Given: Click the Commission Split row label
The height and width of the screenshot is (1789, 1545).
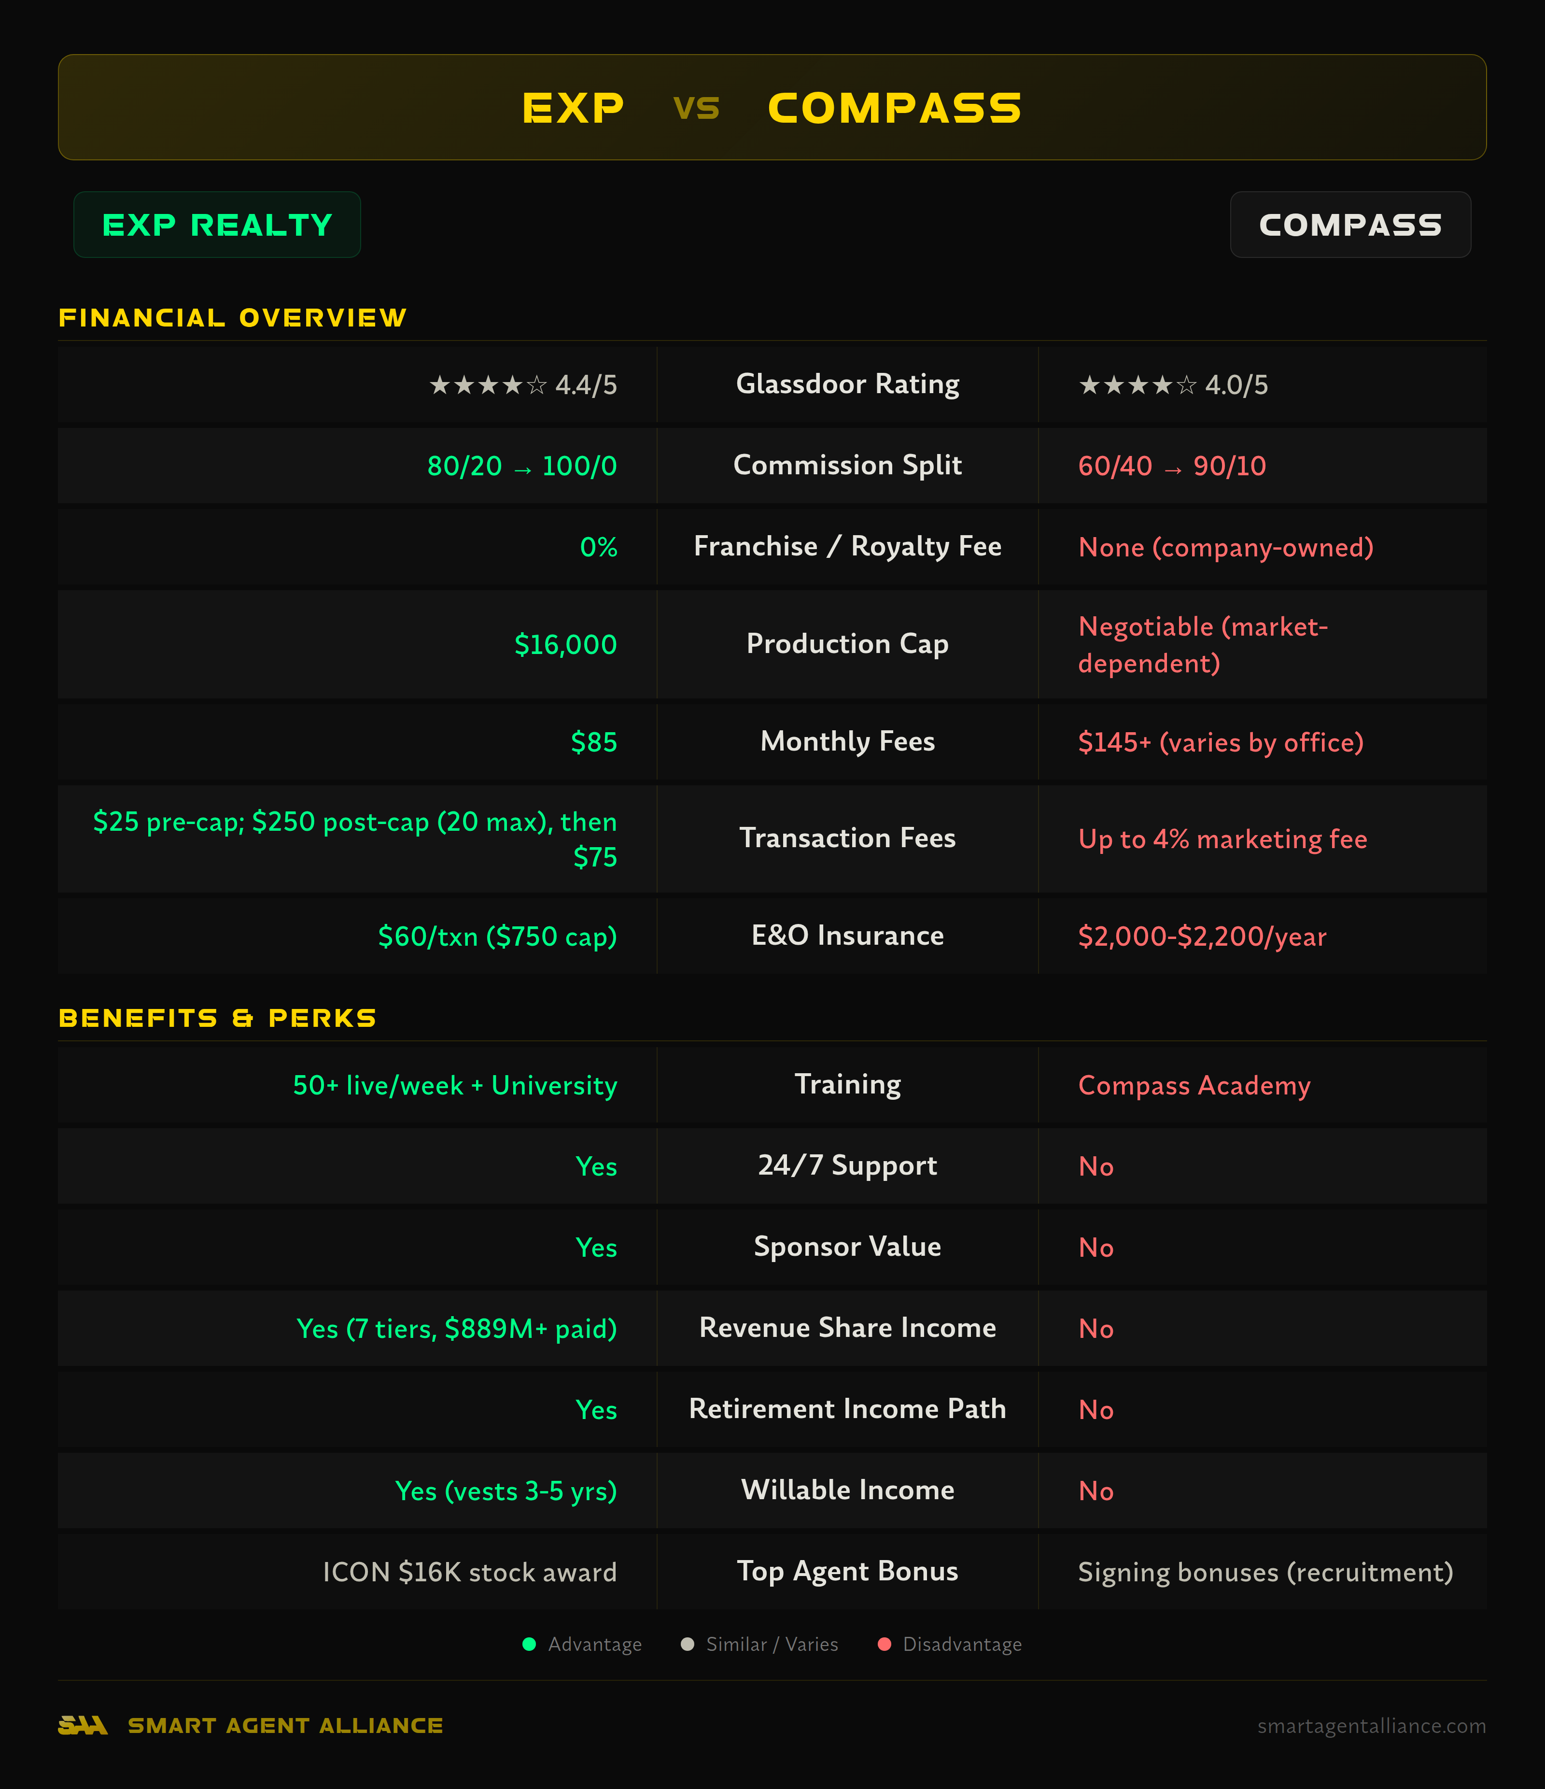Looking at the screenshot, I should point(848,466).
